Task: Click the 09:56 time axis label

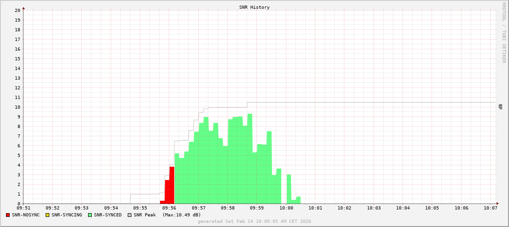Action: pos(169,208)
